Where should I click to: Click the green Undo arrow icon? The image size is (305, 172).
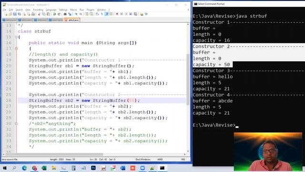[x=54, y=14]
